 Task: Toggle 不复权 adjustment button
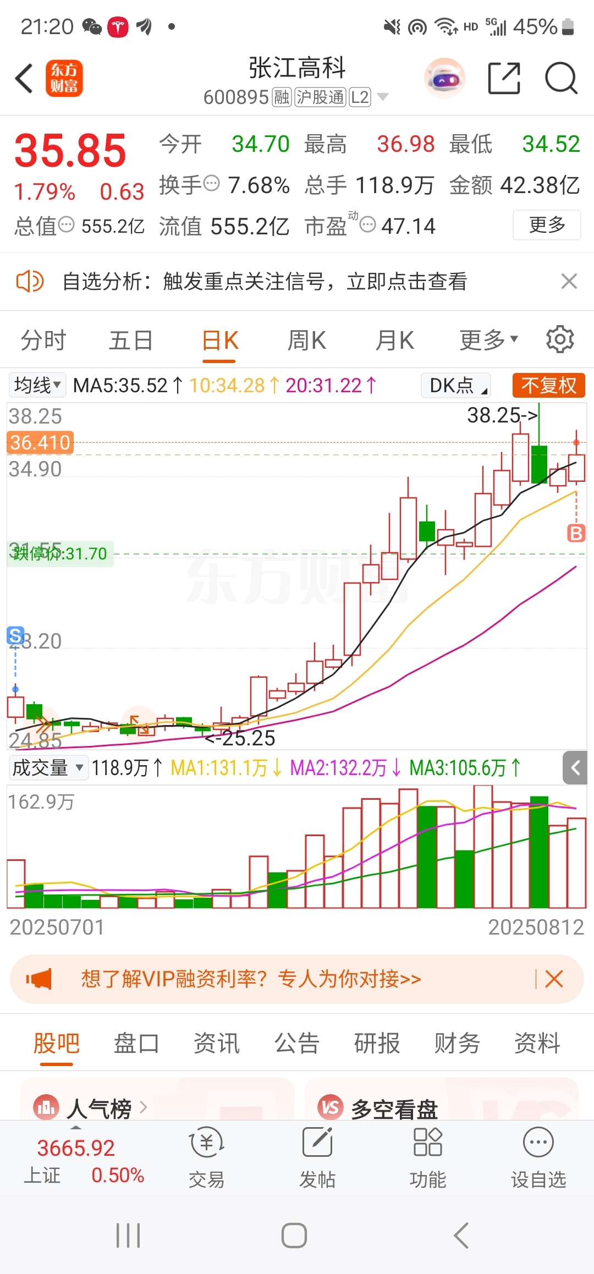click(549, 385)
